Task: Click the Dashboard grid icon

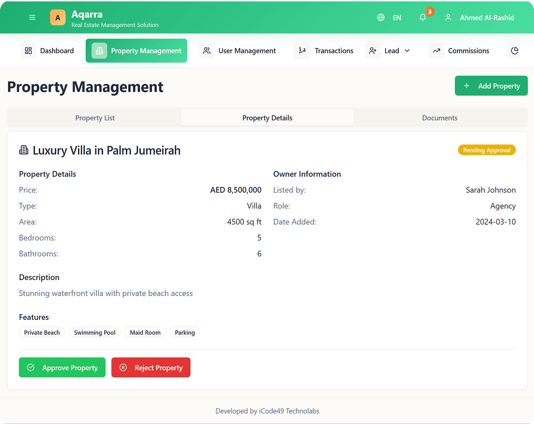Action: 28,50
